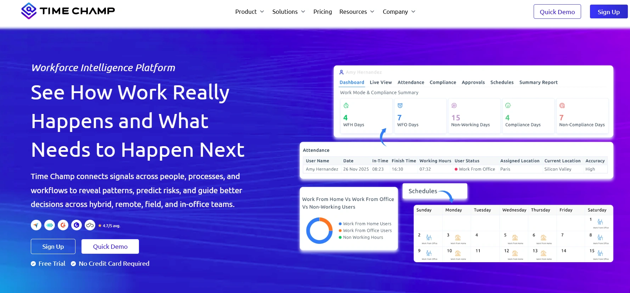This screenshot has height=293, width=630.
Task: Open the cloud outline review badge
Action: [x=90, y=225]
